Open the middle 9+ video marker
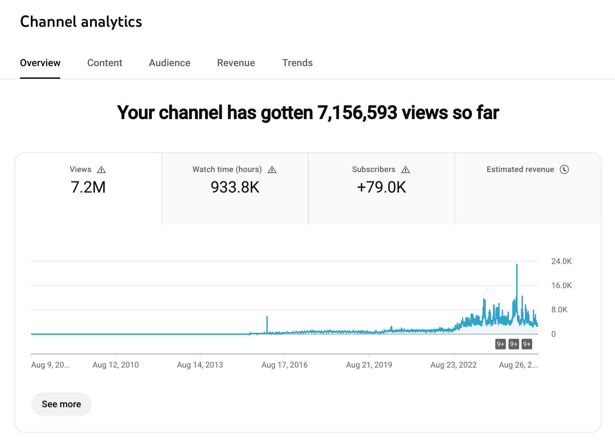The height and width of the screenshot is (440, 615). click(x=514, y=344)
